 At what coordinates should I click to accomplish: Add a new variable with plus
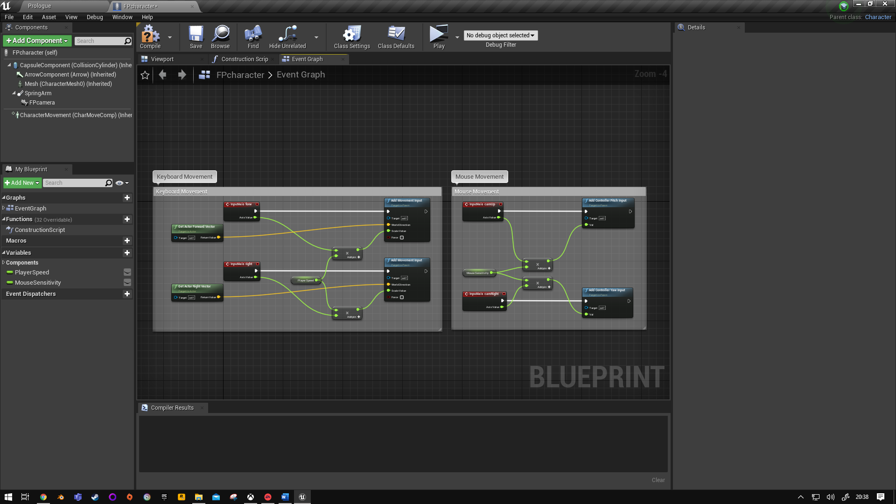click(x=127, y=253)
